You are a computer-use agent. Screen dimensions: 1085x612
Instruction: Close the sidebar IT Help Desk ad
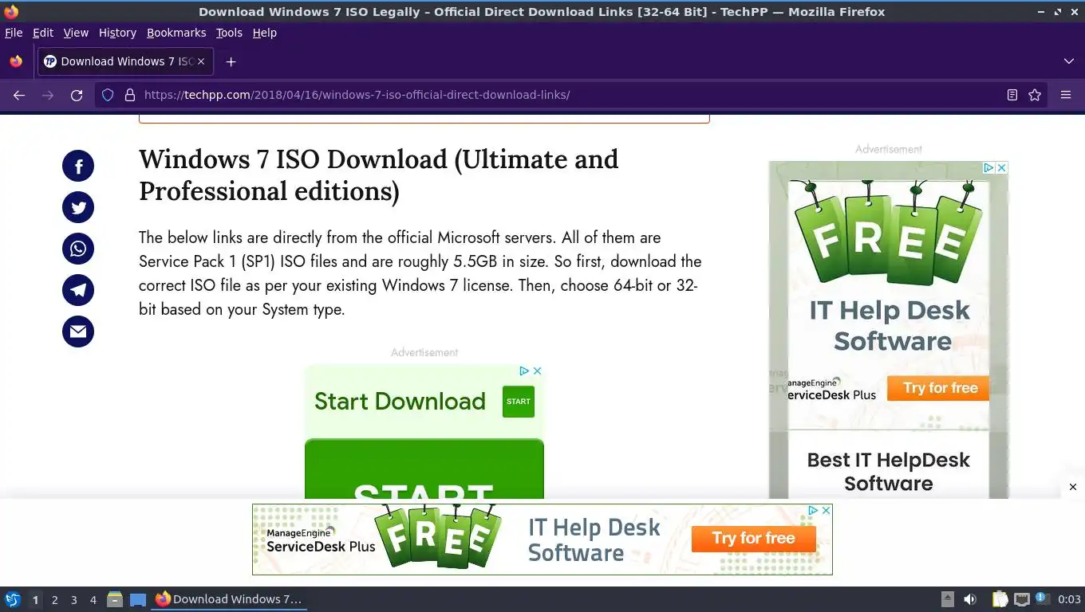(x=1002, y=167)
